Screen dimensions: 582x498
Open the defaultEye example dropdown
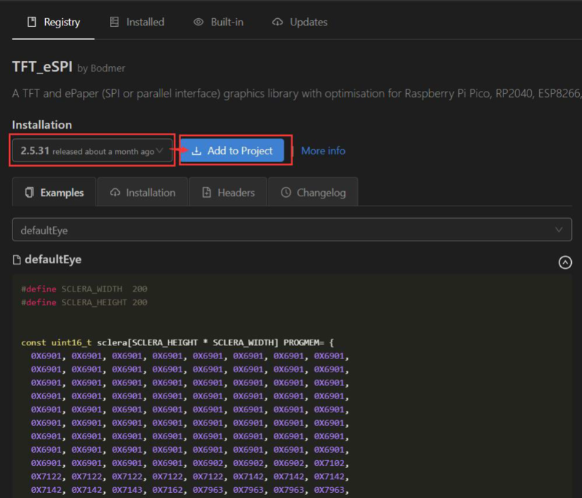292,230
